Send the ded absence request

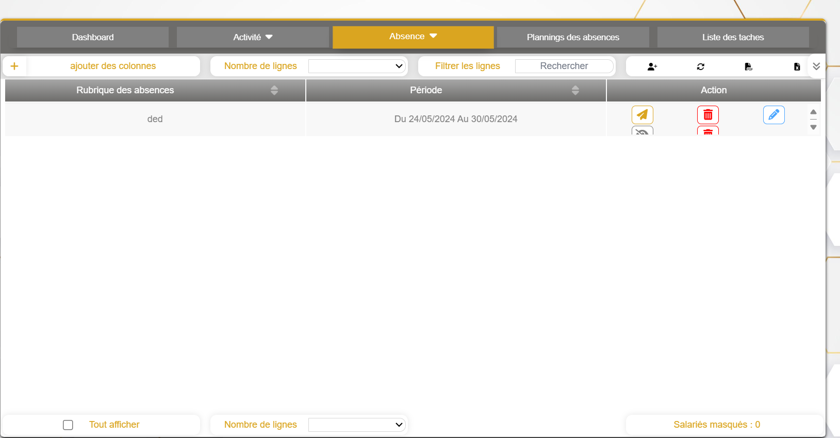click(643, 115)
